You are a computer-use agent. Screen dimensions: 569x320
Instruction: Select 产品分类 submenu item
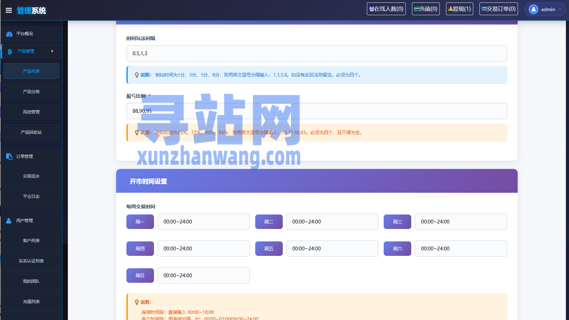[x=31, y=91]
